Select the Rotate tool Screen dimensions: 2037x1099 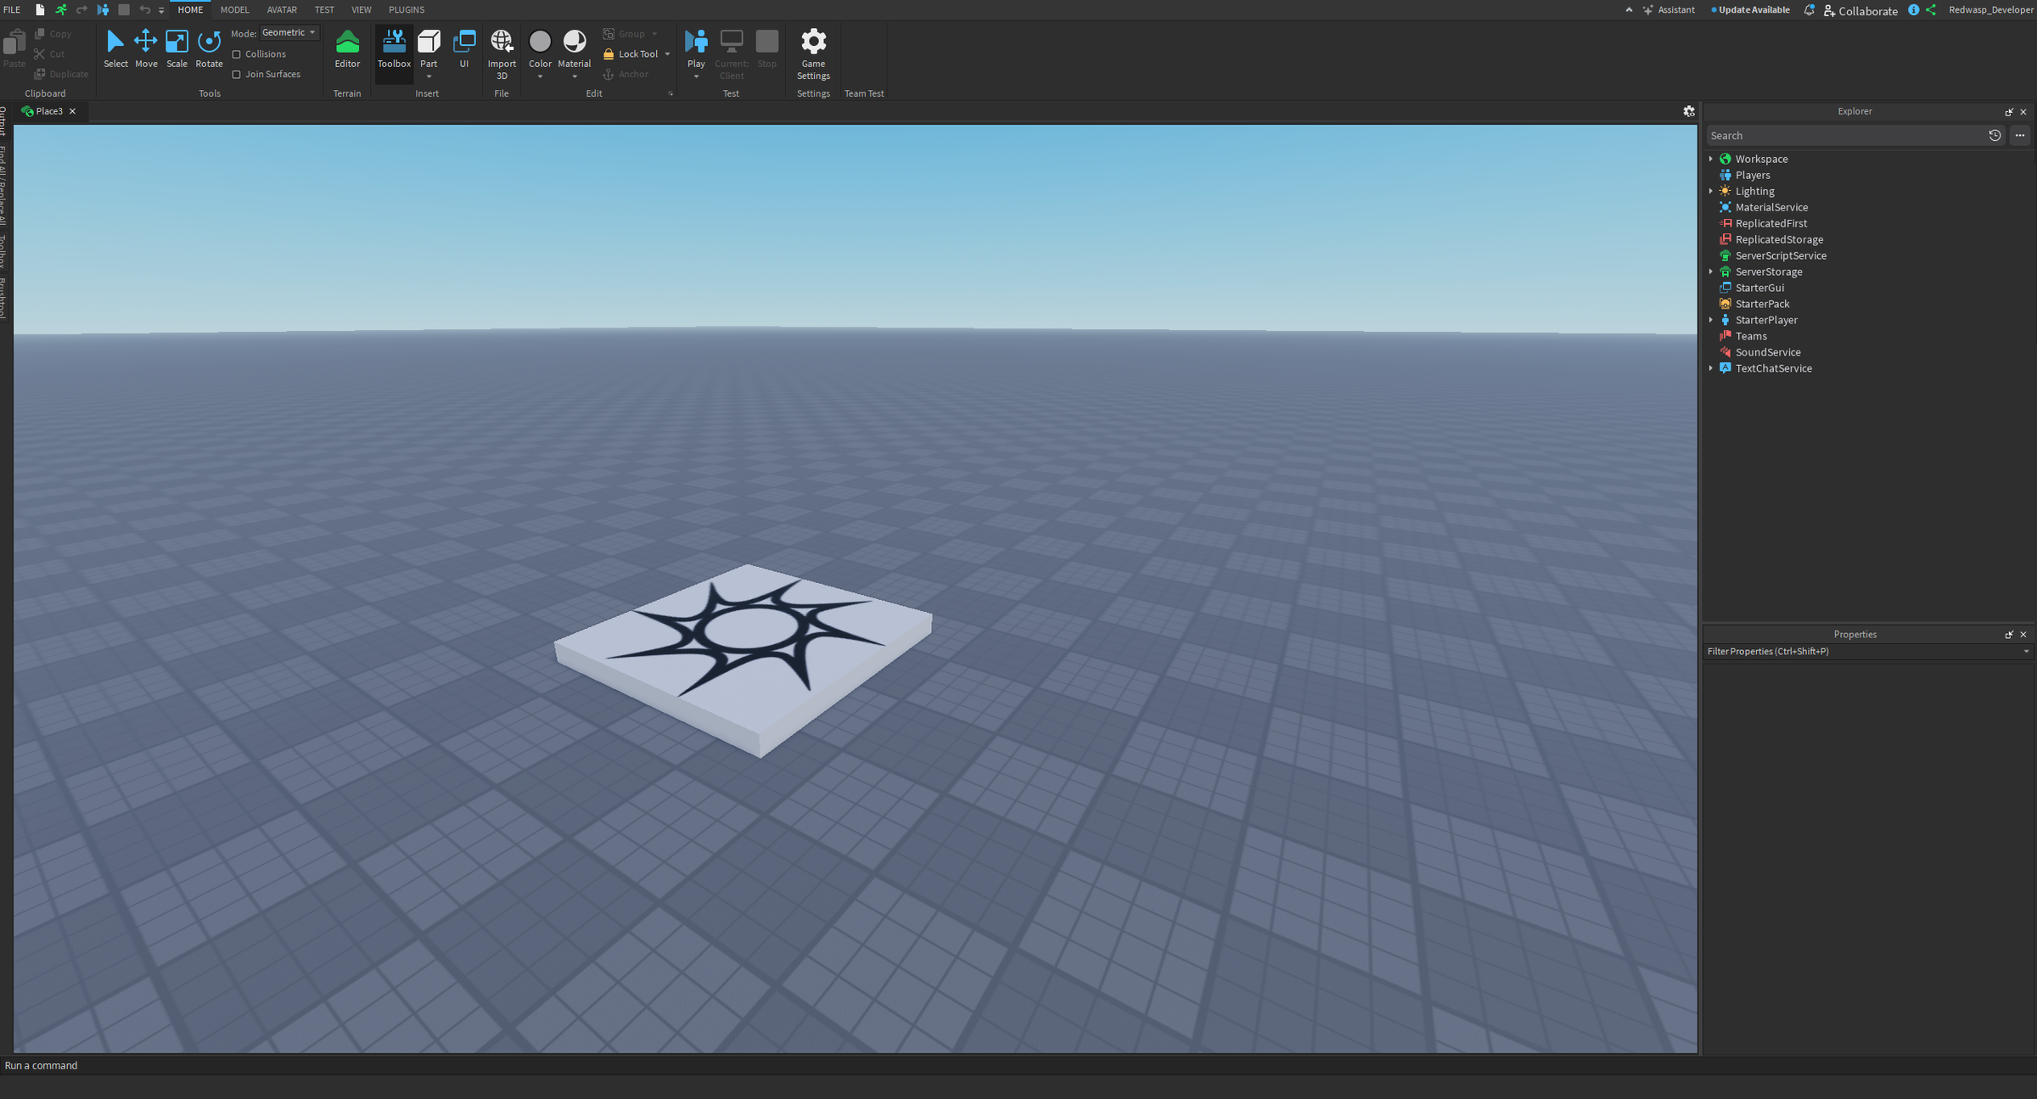click(x=209, y=48)
